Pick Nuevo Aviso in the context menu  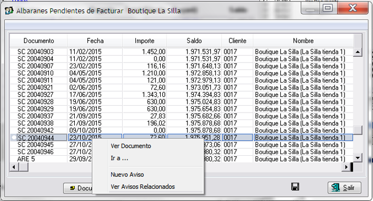[127, 175]
